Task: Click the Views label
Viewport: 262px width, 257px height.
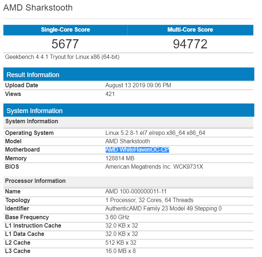Action: 13,94
